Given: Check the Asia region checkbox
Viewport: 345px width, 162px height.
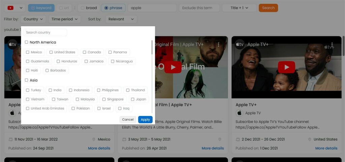Looking at the screenshot, I should click(x=26, y=80).
